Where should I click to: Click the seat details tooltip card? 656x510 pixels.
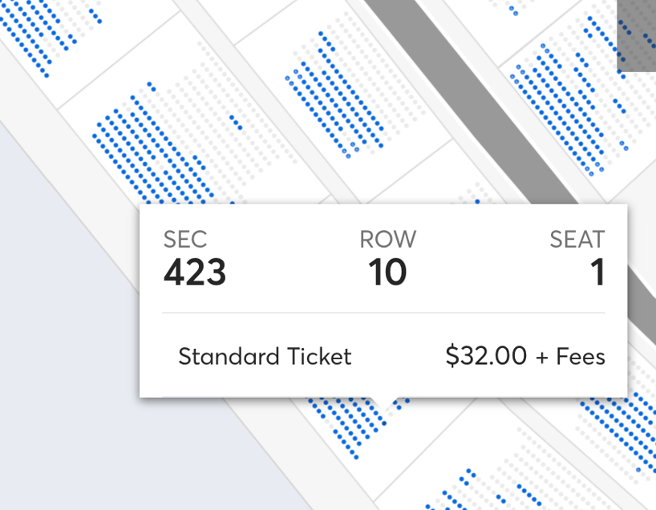[385, 301]
